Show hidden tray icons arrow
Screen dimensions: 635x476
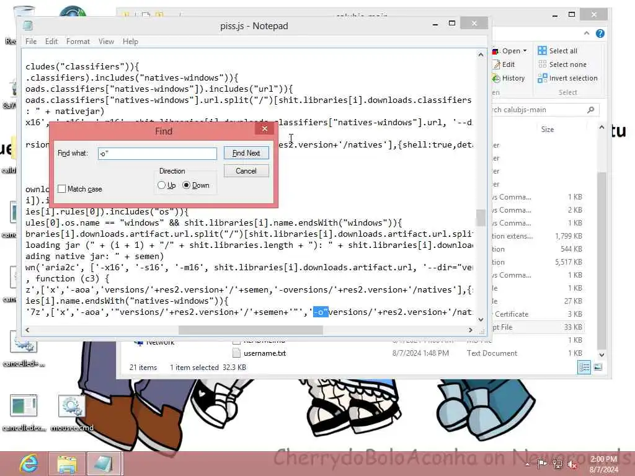[x=527, y=464]
